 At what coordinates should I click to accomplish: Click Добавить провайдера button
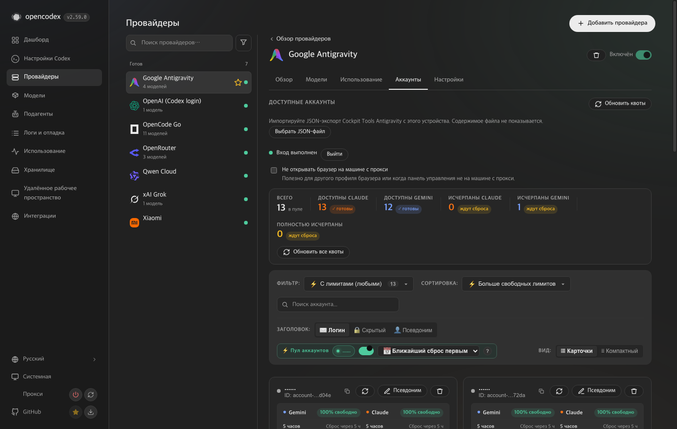click(x=612, y=23)
